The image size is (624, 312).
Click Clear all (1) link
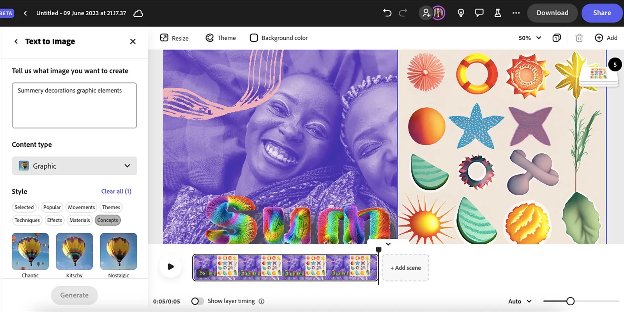pyautogui.click(x=116, y=191)
